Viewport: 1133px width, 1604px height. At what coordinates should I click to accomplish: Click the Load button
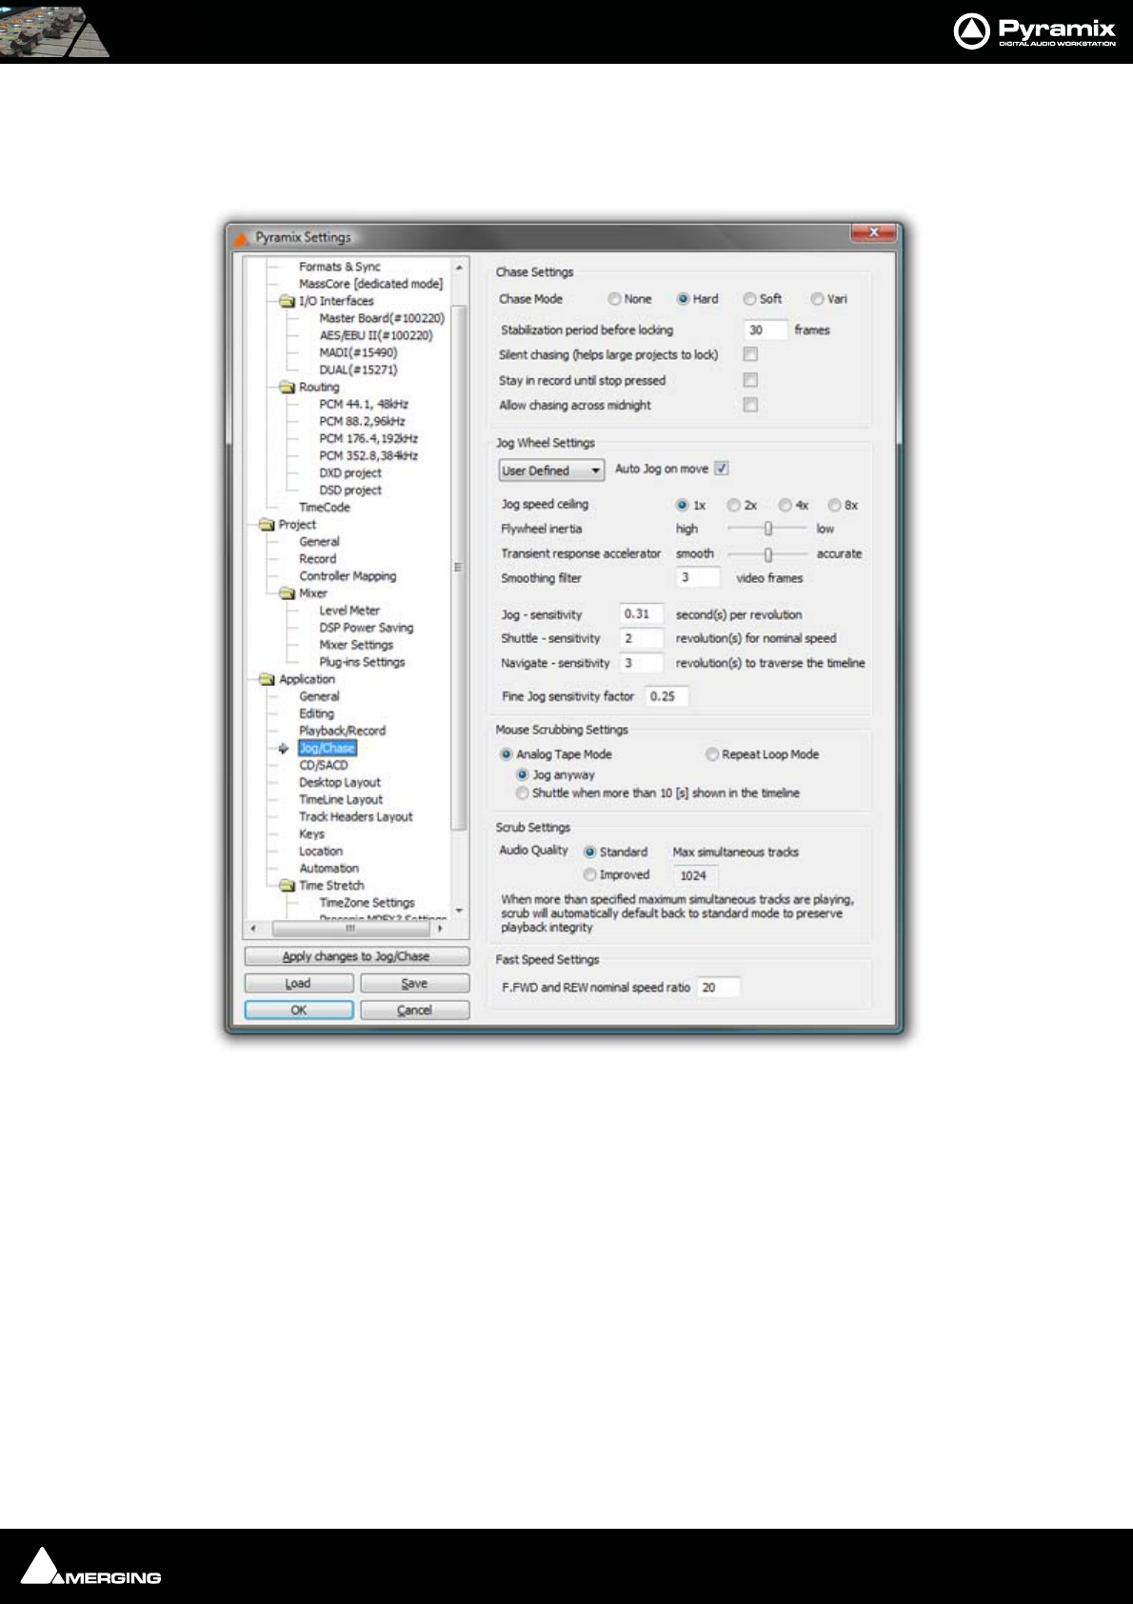point(298,983)
